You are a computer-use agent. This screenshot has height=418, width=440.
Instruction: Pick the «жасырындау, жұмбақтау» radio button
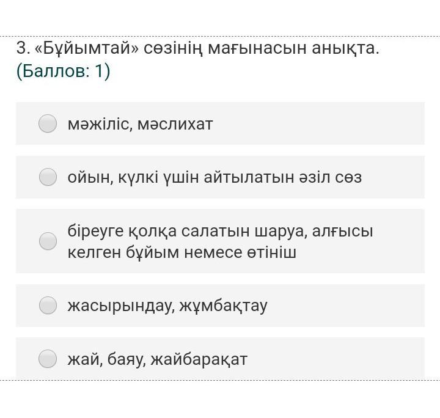click(x=48, y=306)
